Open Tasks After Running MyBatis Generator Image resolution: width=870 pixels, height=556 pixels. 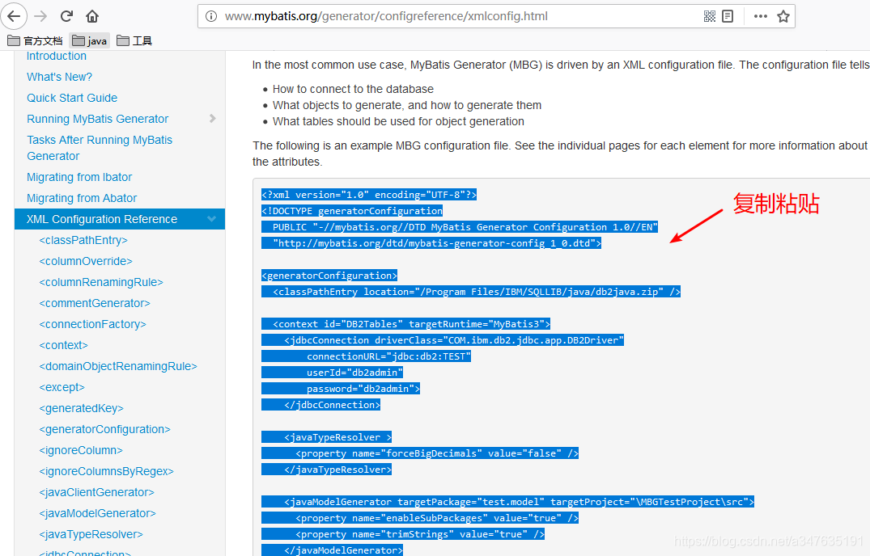pos(100,148)
